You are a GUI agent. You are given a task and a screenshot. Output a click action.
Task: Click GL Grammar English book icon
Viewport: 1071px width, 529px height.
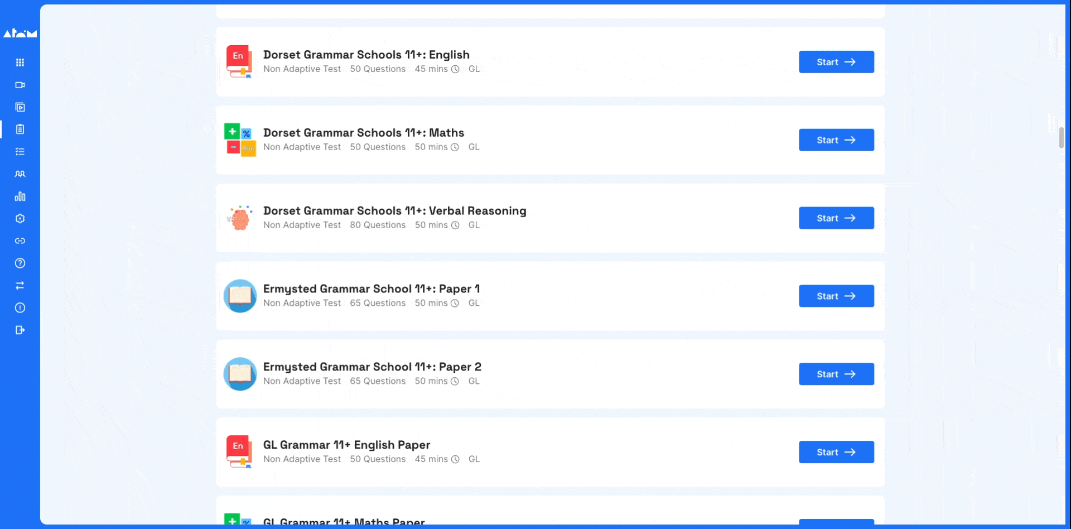(239, 452)
